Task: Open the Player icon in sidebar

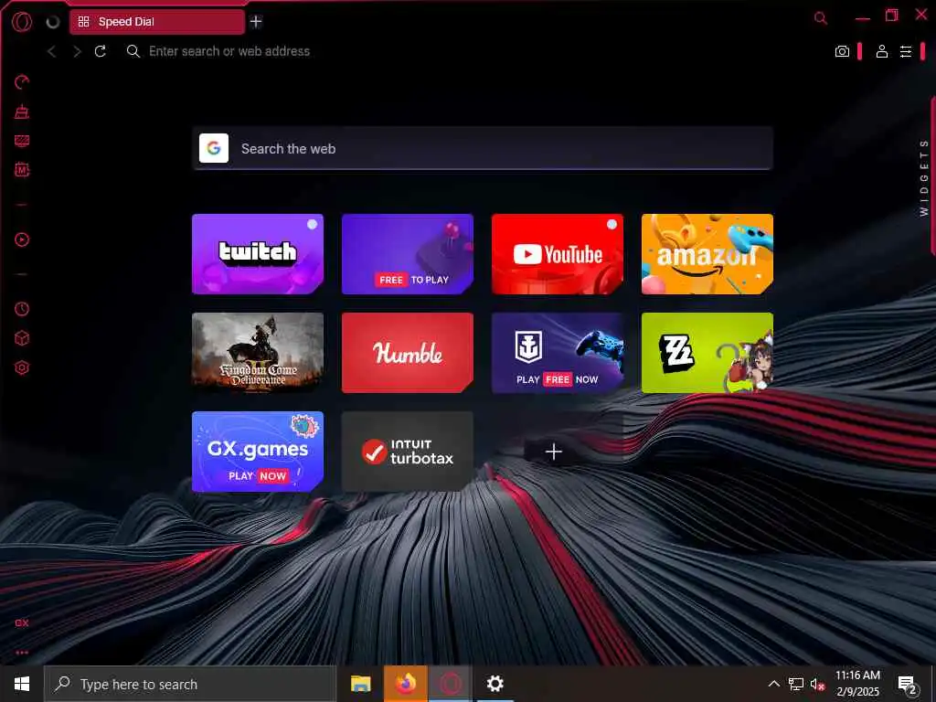Action: 22,240
